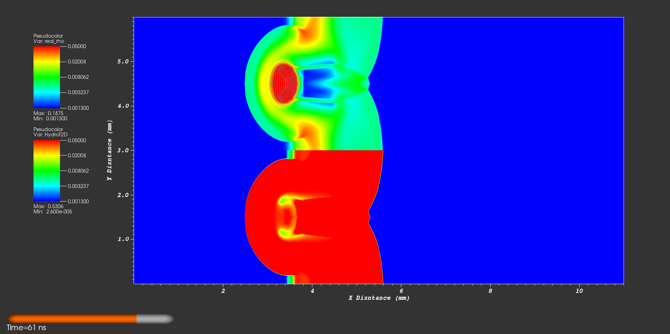Click the gray unfilled end of time bar
The height and width of the screenshot is (334, 670).
155,319
